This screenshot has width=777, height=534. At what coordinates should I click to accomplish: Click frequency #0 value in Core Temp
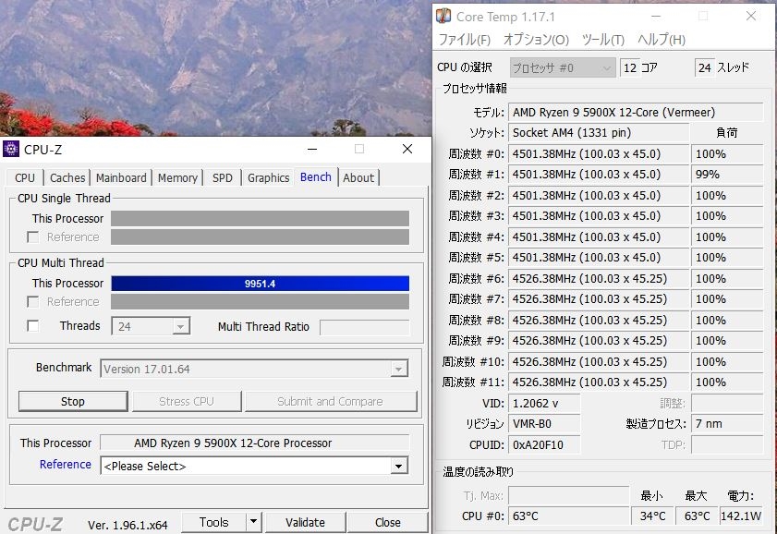pos(599,154)
